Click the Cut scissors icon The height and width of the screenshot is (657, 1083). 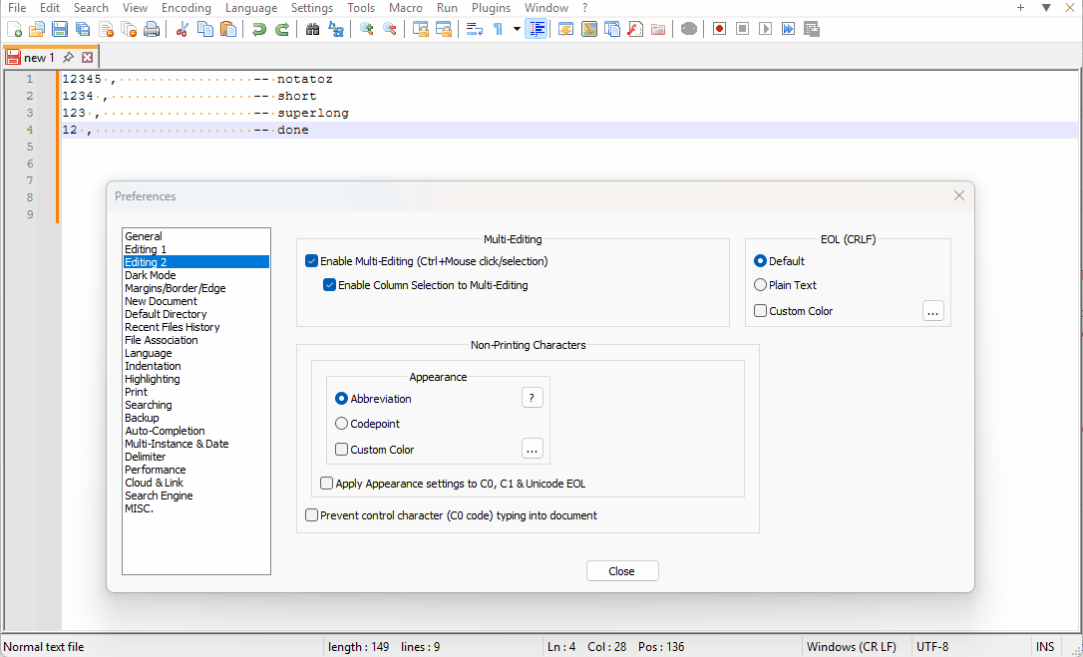click(182, 29)
